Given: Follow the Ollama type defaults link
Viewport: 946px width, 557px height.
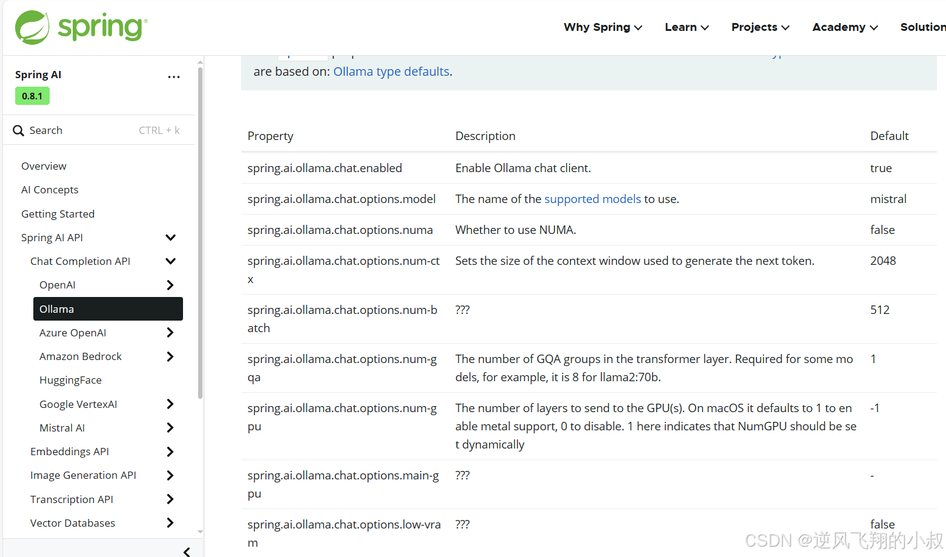Looking at the screenshot, I should 391,72.
